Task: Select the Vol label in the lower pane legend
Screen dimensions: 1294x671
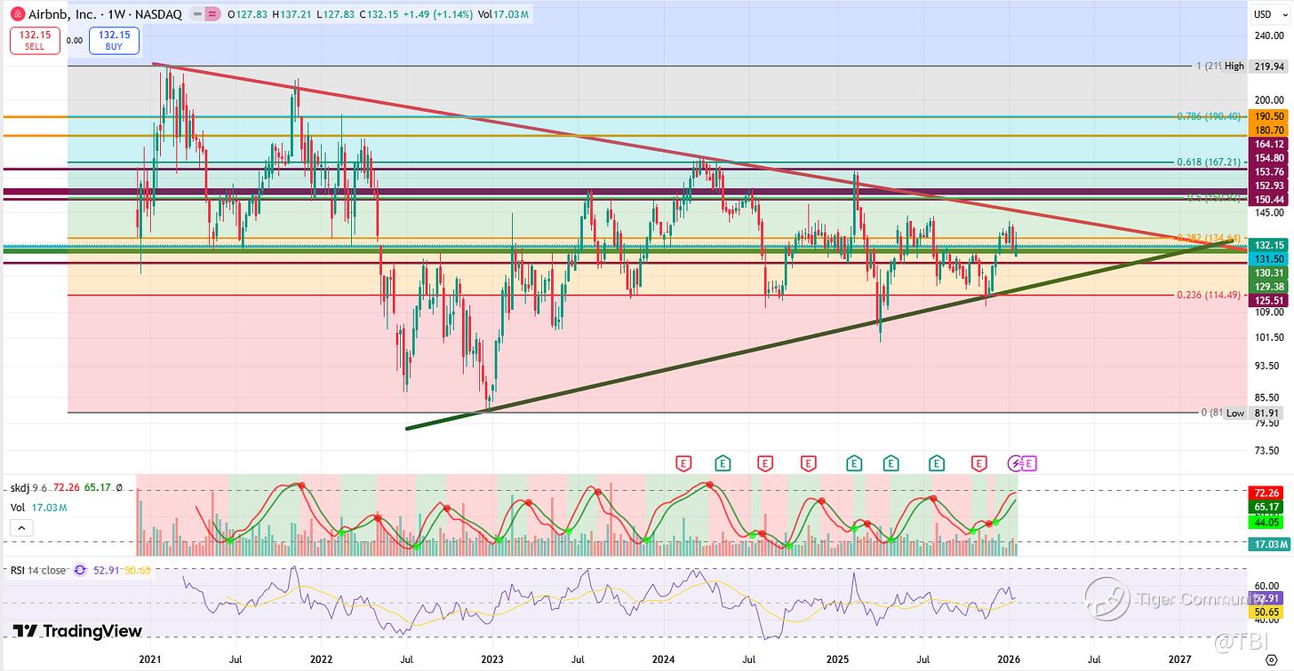Action: tap(19, 508)
